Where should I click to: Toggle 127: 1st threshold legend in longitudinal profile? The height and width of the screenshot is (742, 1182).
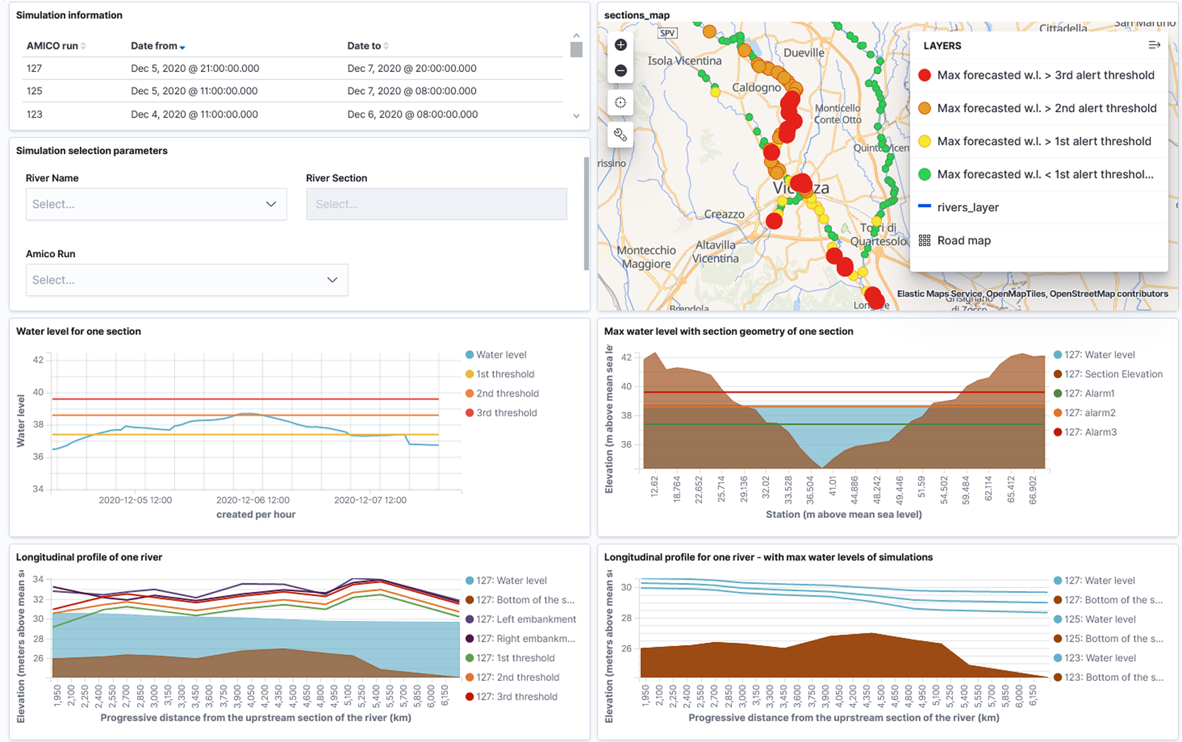point(510,658)
